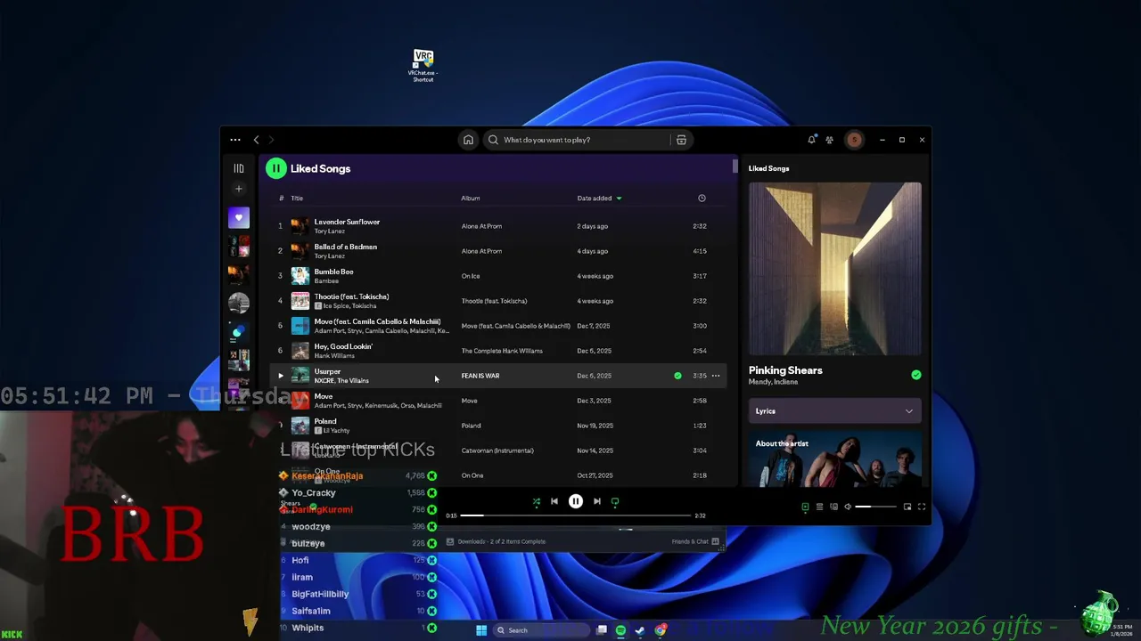Viewport: 1141px width, 641px height.
Task: Open the Mandy, Indiana artist link
Action: (x=773, y=382)
